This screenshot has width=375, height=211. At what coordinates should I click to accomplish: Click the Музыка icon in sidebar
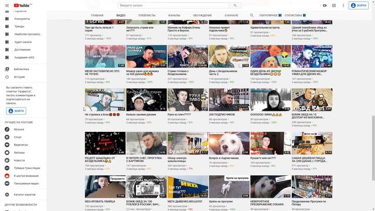[x=7, y=130]
